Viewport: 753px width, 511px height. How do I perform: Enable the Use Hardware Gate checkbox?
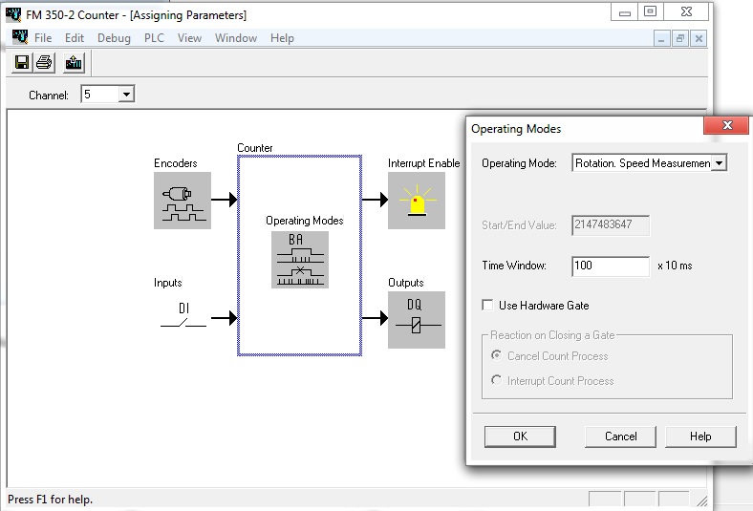click(487, 305)
